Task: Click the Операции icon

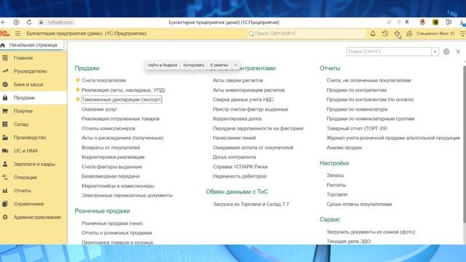Action: 5,178
